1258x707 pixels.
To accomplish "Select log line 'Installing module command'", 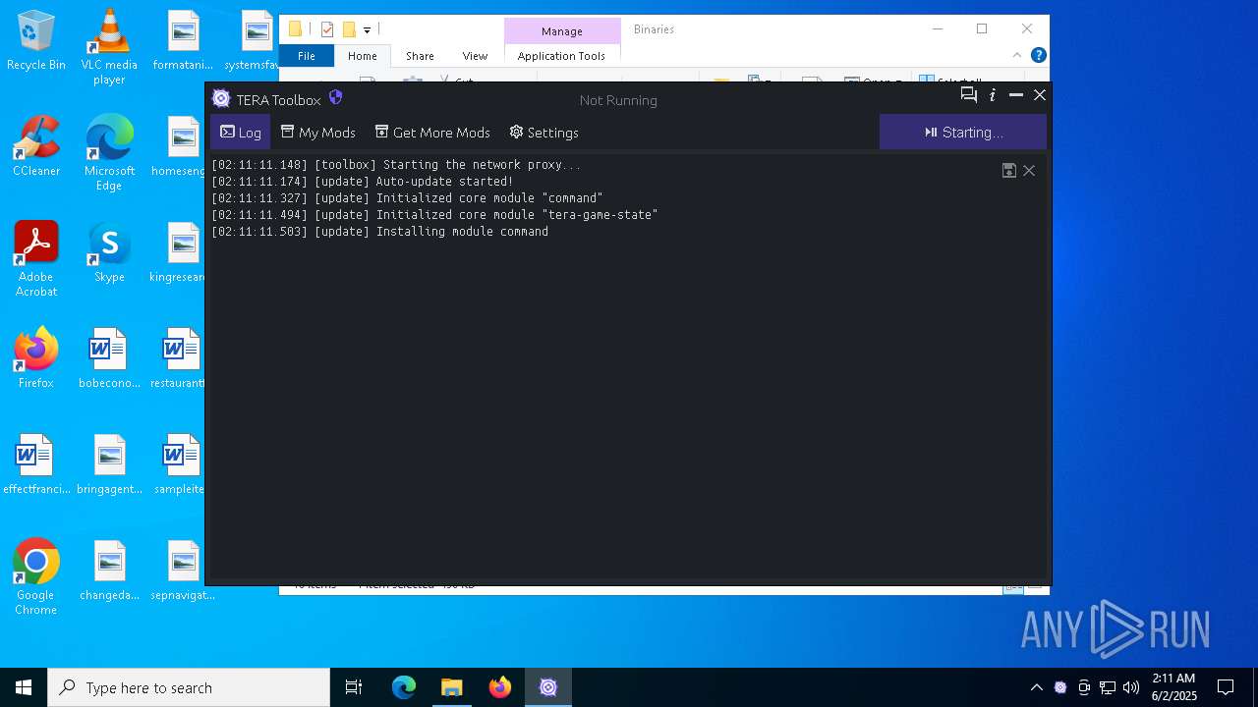I will coord(380,232).
